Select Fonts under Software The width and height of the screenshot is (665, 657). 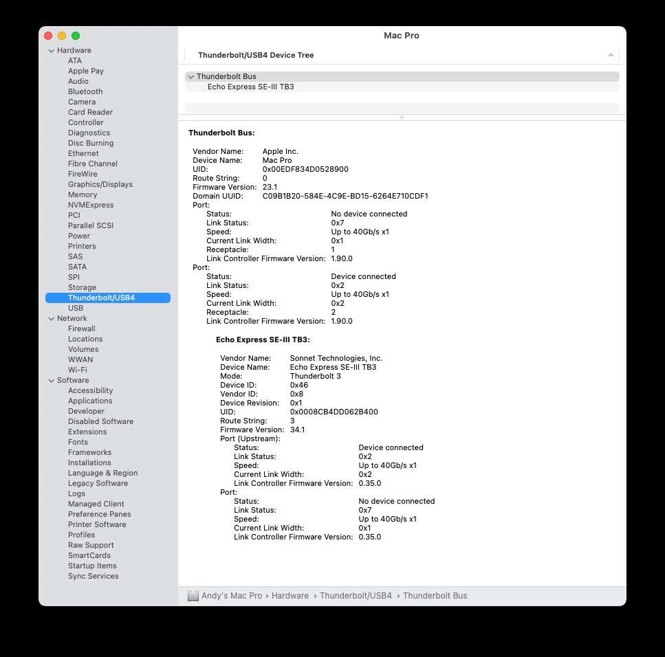(x=78, y=442)
